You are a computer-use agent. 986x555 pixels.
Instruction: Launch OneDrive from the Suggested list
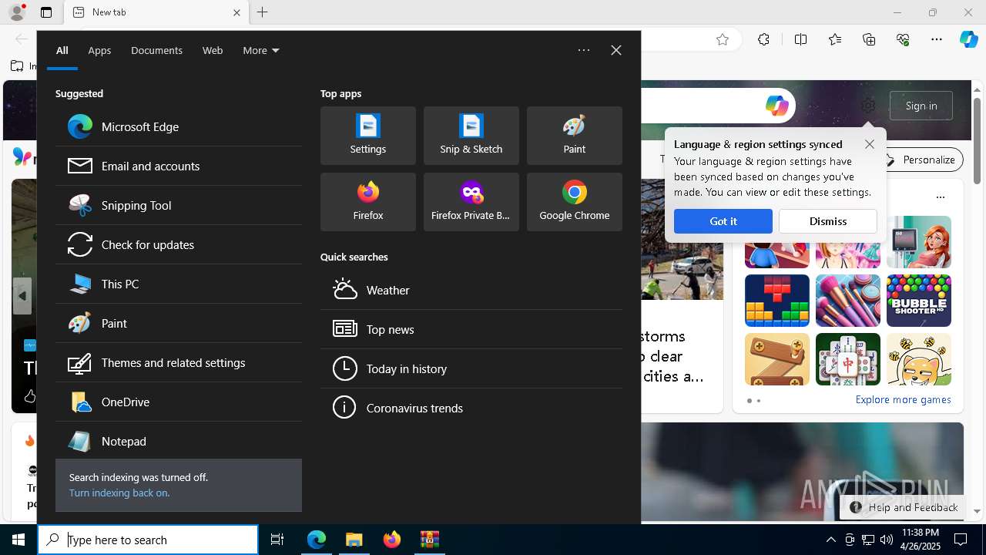pos(179,402)
